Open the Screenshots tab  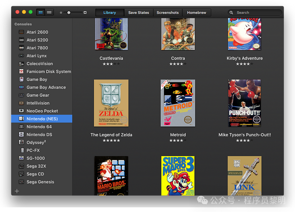point(168,13)
